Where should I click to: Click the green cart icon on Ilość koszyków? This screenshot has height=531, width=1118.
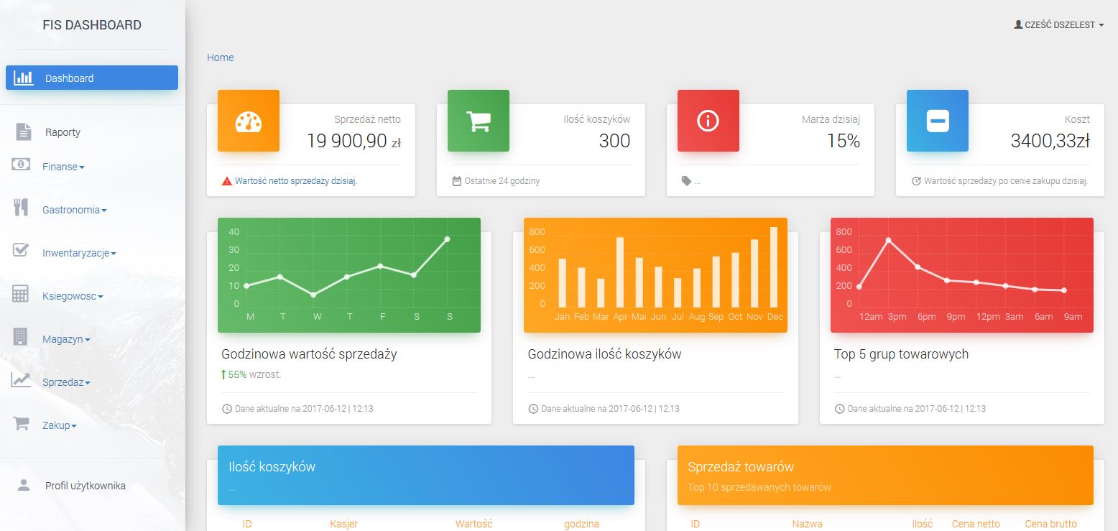479,121
